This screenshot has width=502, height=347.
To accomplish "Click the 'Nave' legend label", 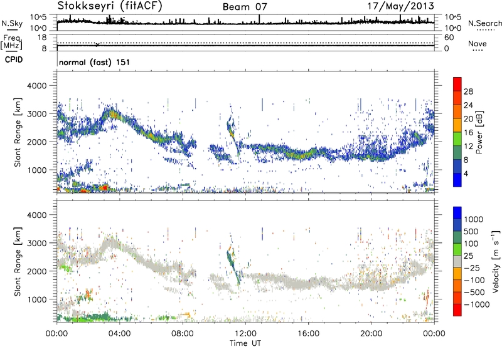I will click(x=477, y=43).
